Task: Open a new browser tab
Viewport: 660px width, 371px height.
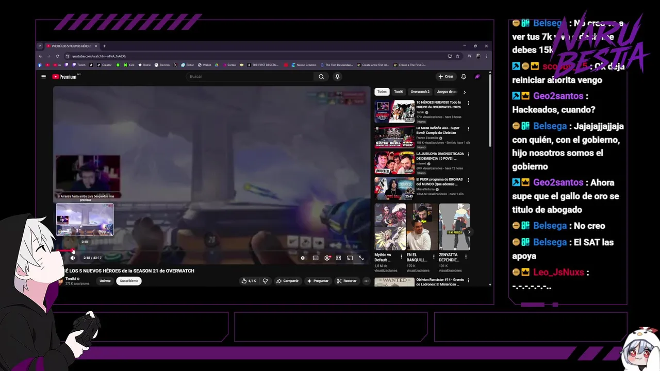Action: (104, 46)
